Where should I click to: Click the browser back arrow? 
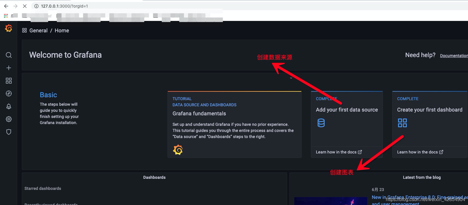tap(6, 6)
